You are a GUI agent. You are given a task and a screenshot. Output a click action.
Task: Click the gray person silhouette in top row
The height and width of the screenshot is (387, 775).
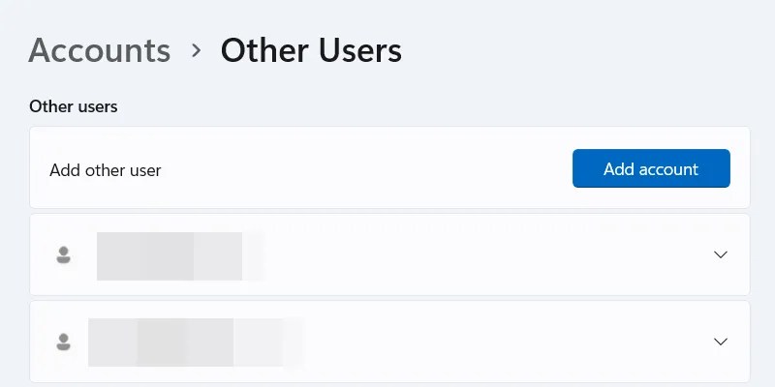[x=63, y=255]
